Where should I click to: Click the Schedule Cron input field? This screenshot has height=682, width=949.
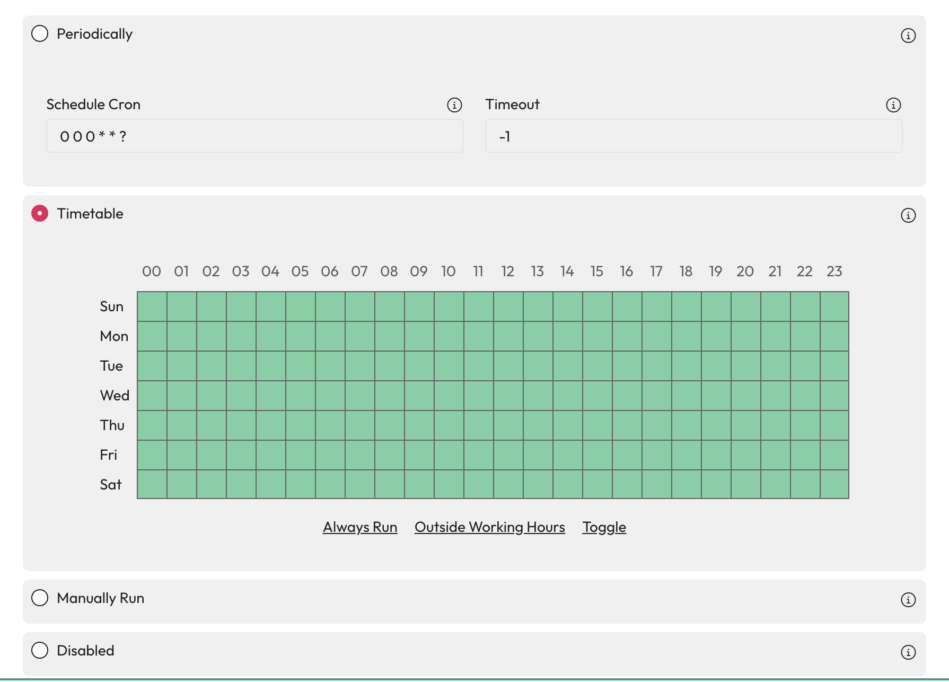pyautogui.click(x=255, y=136)
